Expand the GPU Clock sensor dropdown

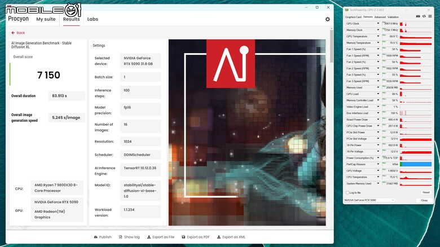pyautogui.click(x=378, y=24)
